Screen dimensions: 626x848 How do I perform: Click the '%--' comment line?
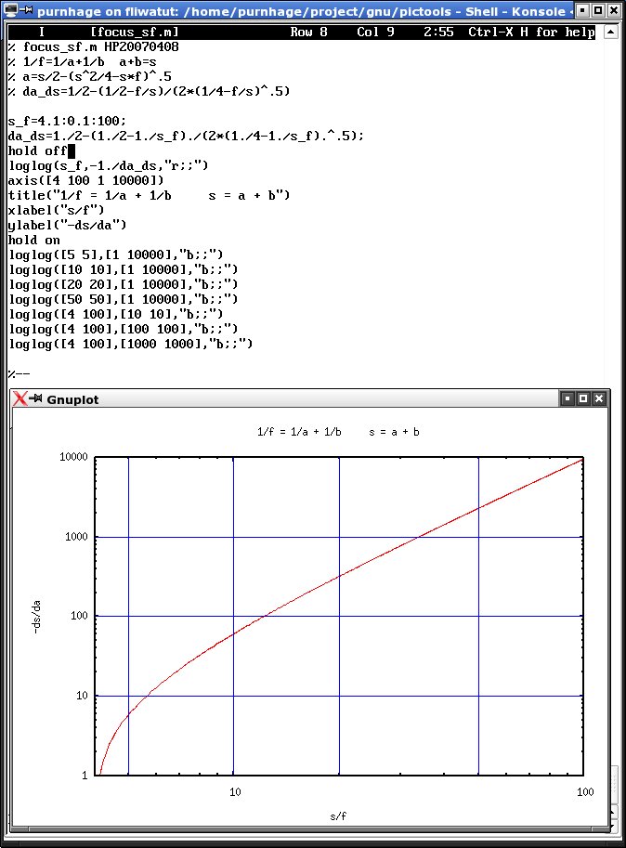(19, 373)
